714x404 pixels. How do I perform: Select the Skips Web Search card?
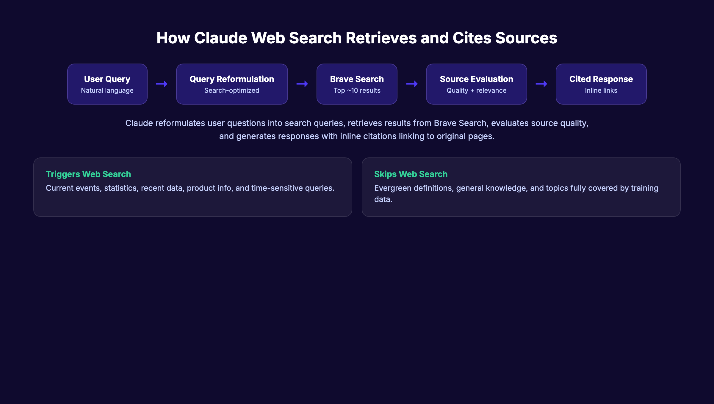coord(521,187)
